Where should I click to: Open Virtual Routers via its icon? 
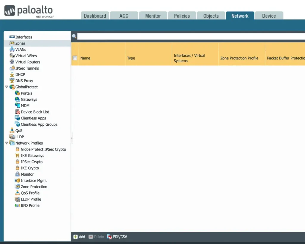[x=12, y=62]
